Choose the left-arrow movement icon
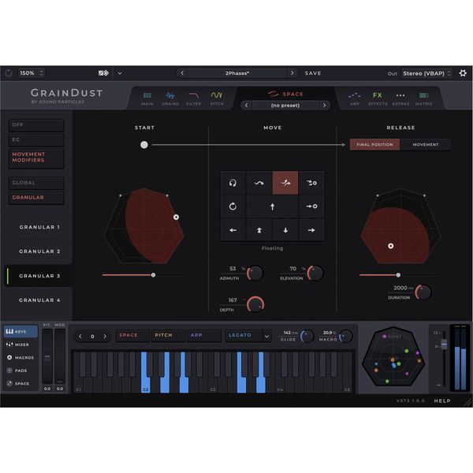Screen dimensions: 473x473 click(x=233, y=230)
